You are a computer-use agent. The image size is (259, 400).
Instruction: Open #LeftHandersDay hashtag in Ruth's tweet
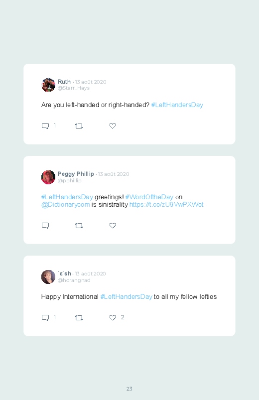[x=177, y=105]
